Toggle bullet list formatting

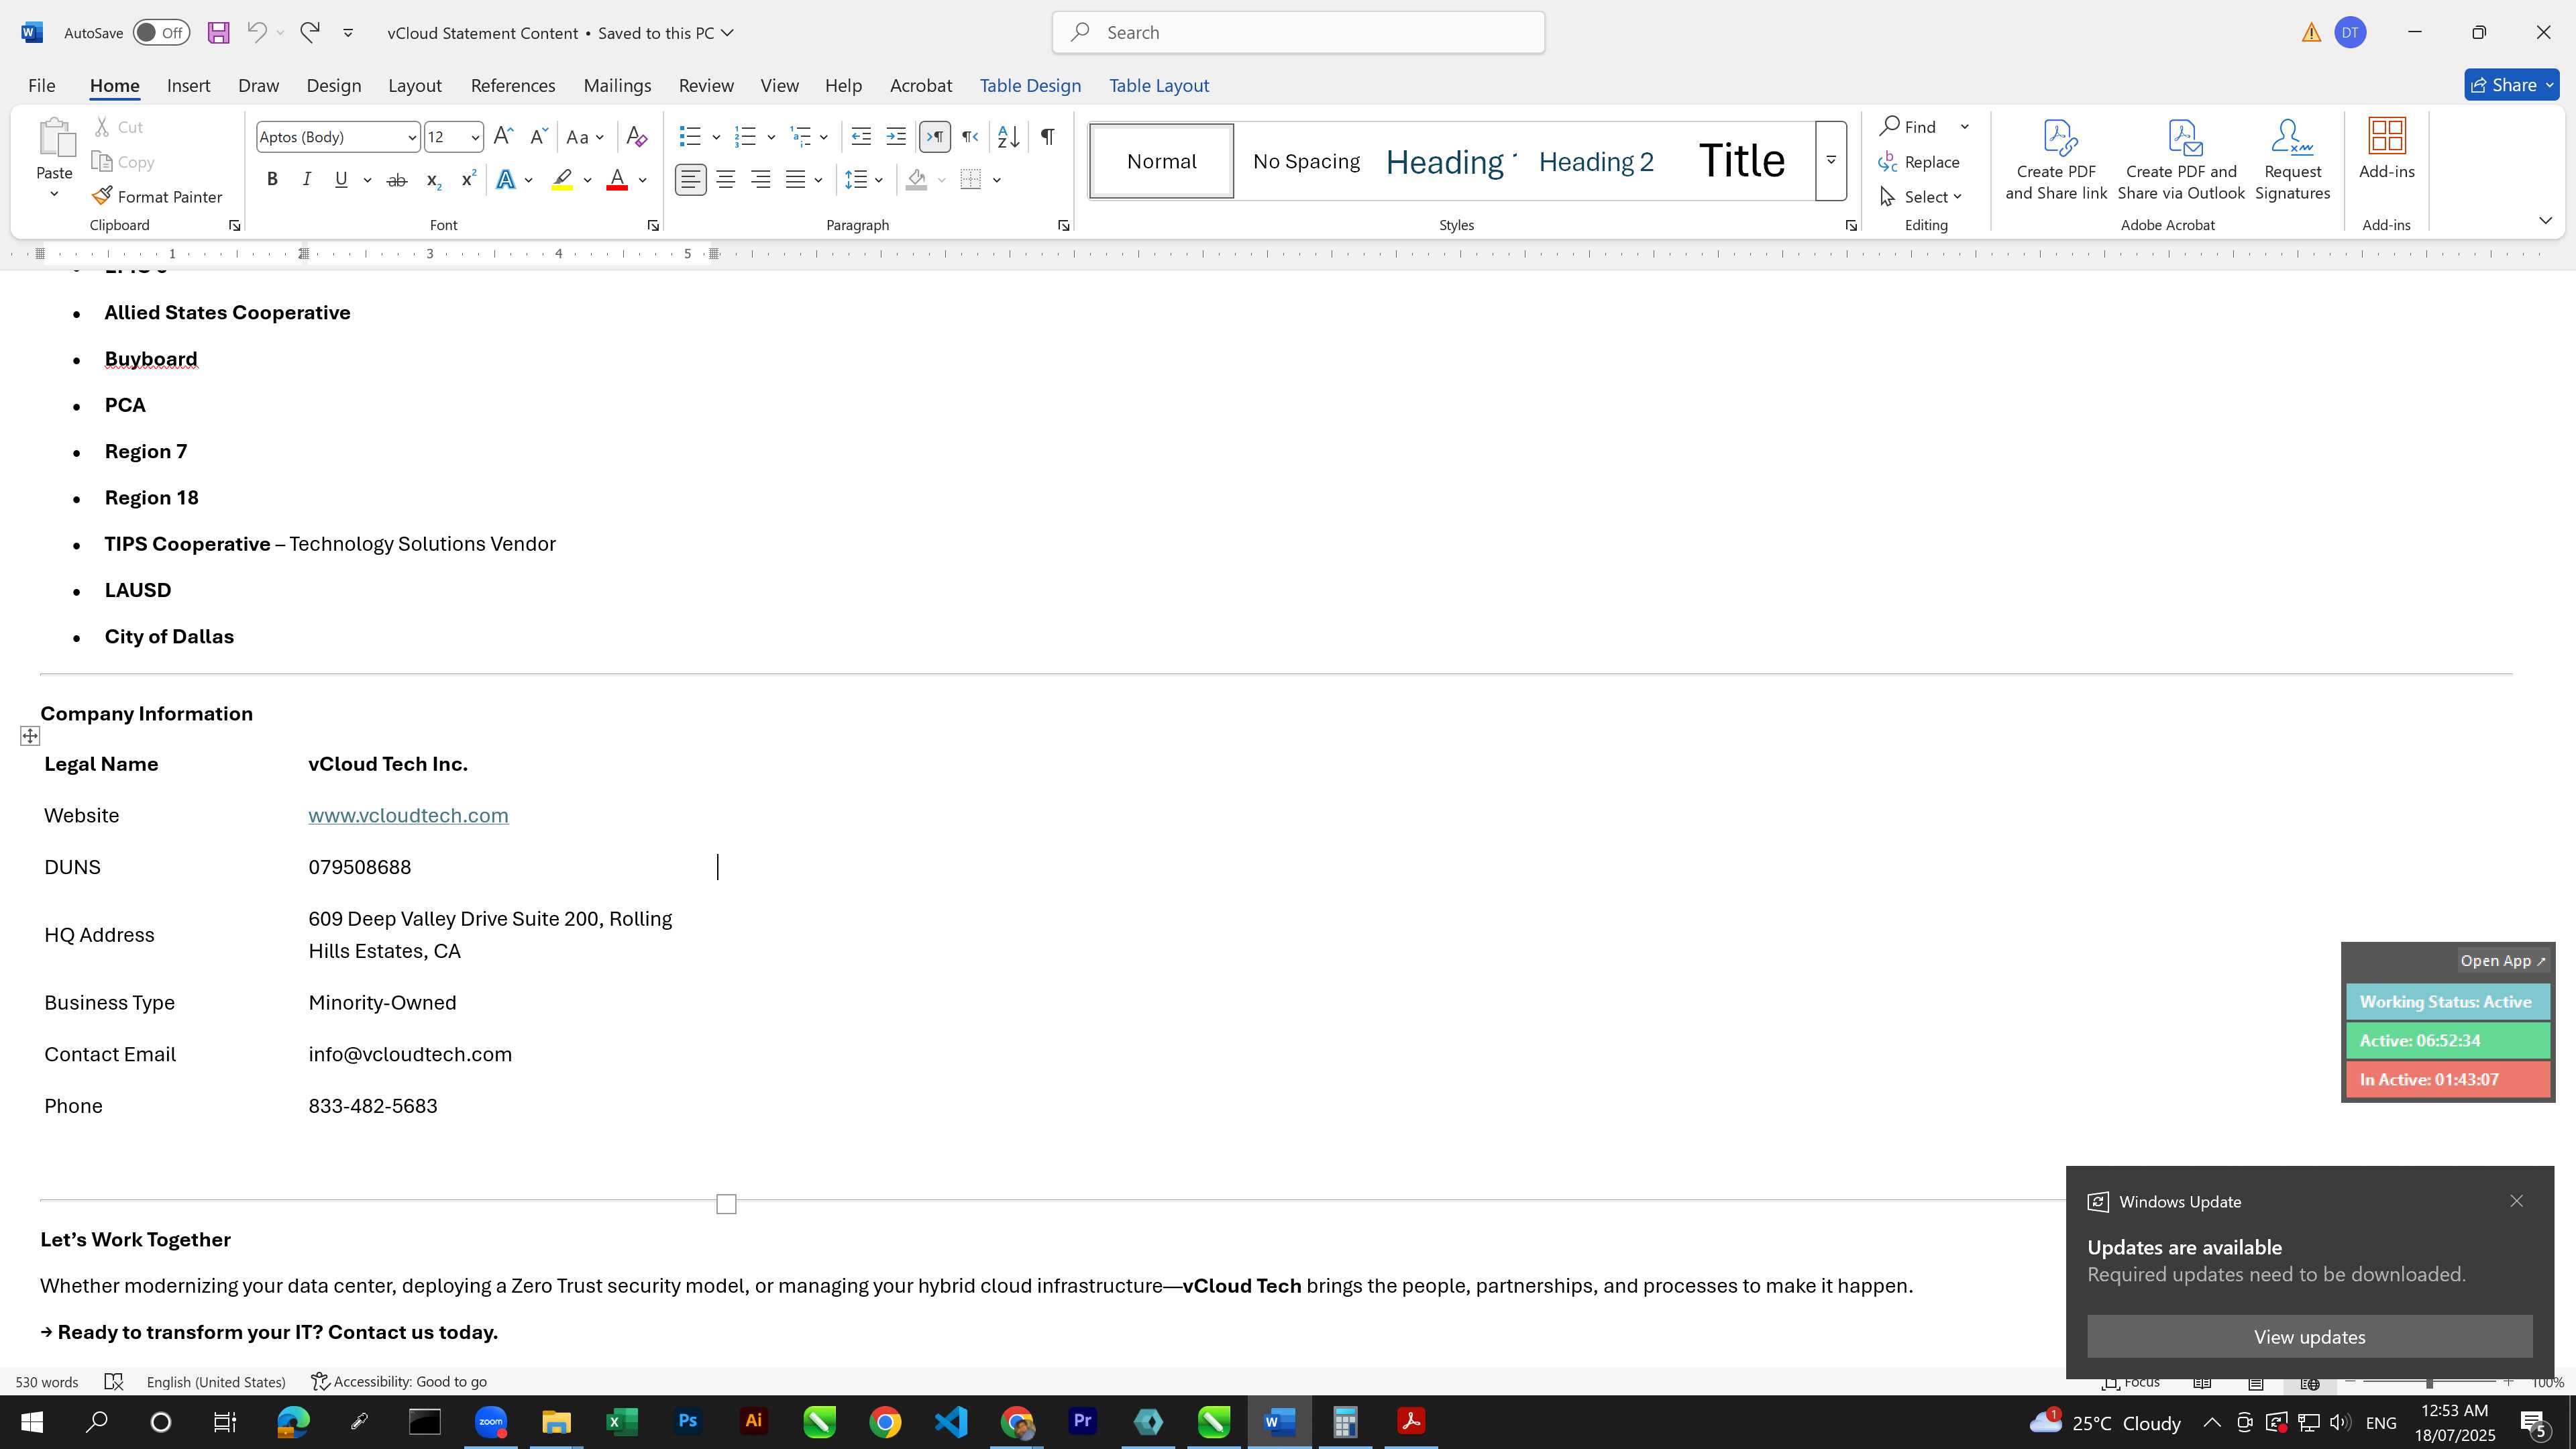coord(690,137)
